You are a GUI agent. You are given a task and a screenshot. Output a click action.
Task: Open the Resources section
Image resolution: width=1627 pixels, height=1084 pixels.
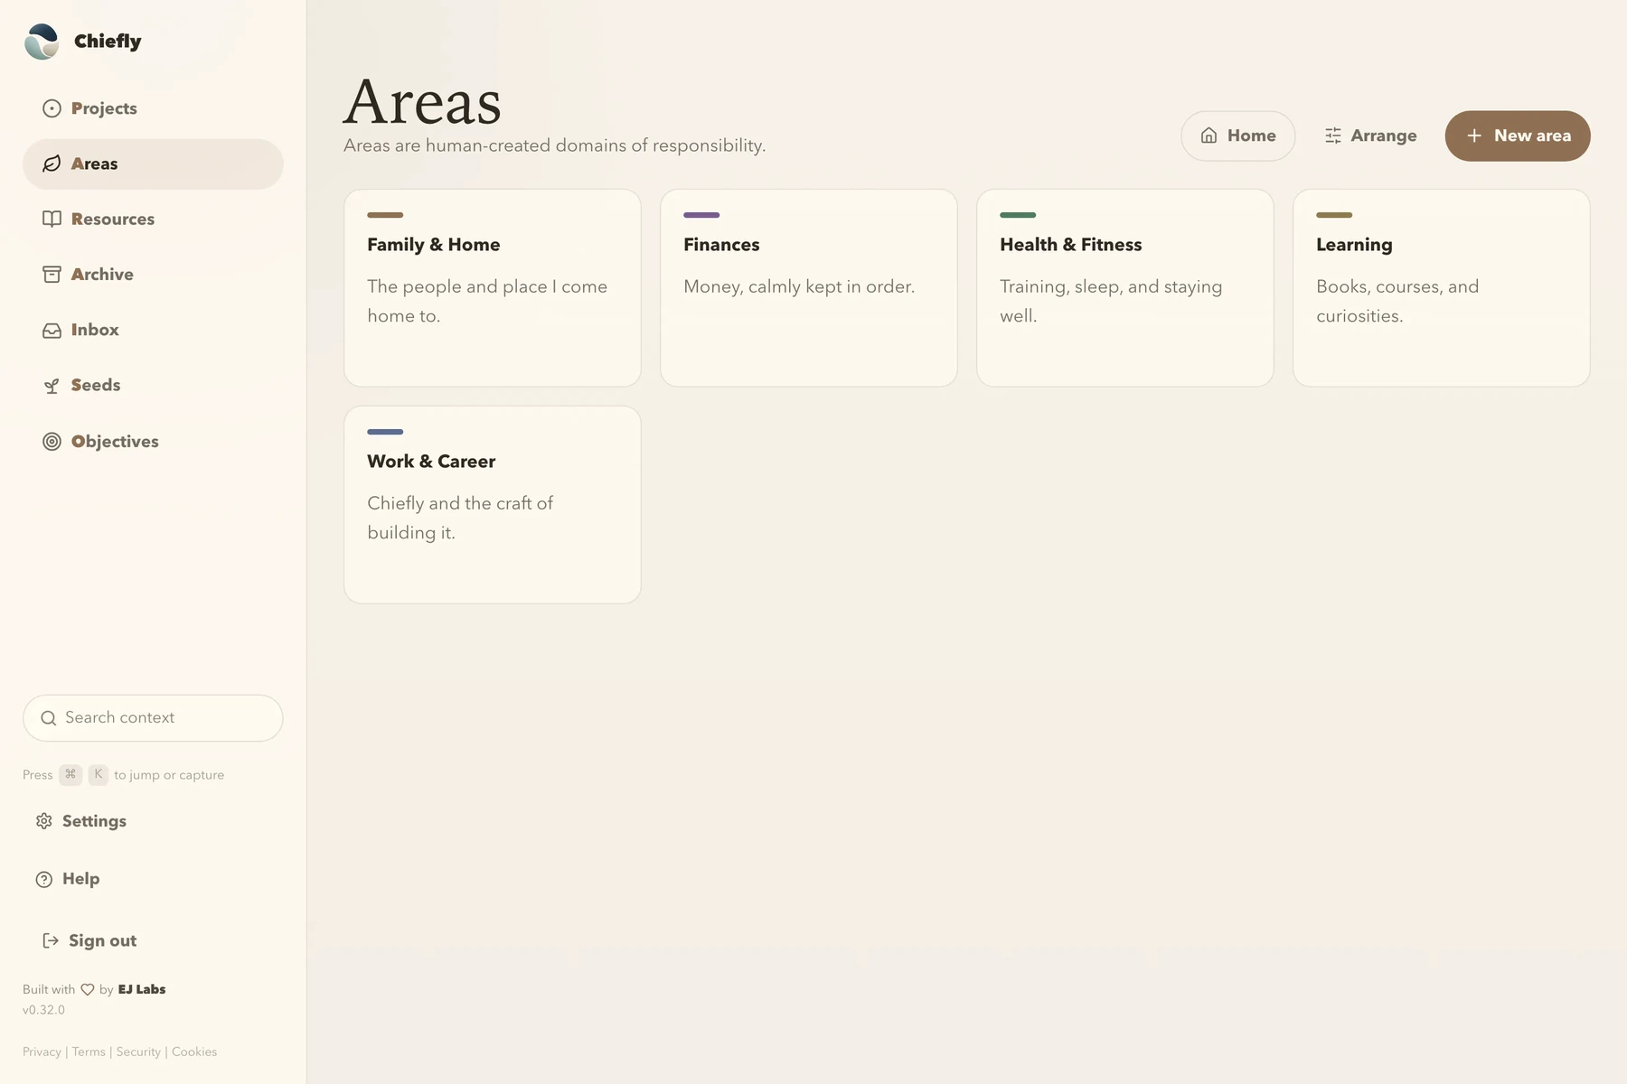(x=153, y=219)
